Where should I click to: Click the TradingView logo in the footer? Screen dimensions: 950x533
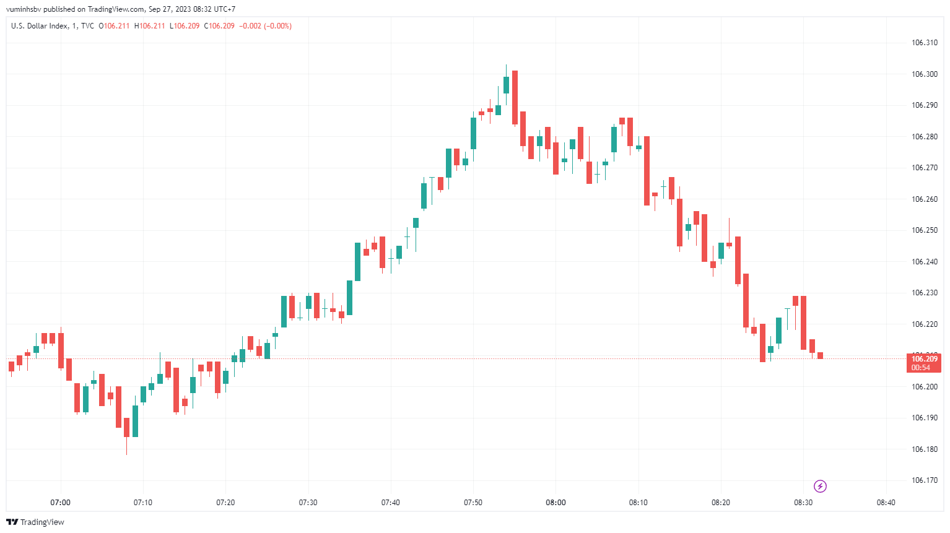[35, 522]
